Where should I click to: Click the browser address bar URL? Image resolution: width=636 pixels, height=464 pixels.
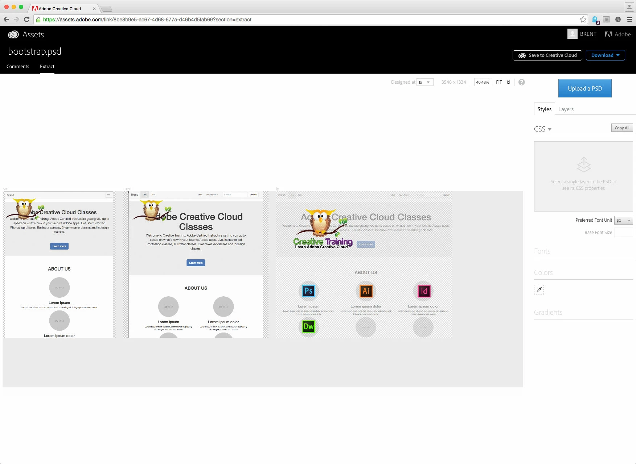(x=147, y=20)
